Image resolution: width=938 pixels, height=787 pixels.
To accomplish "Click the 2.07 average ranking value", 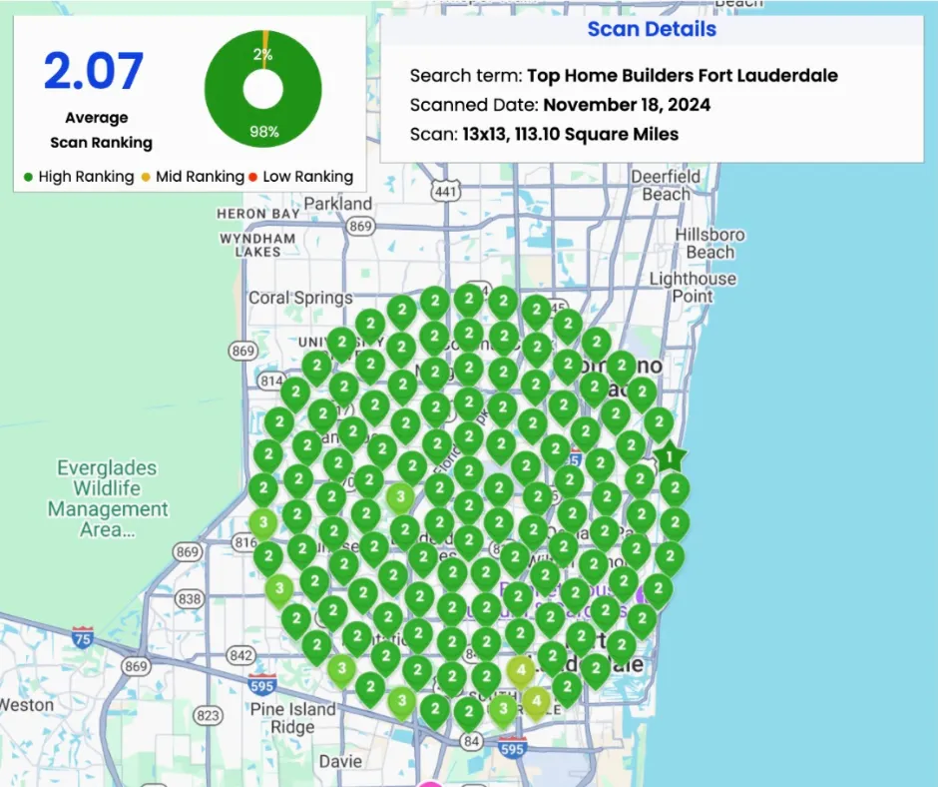I will coord(94,71).
